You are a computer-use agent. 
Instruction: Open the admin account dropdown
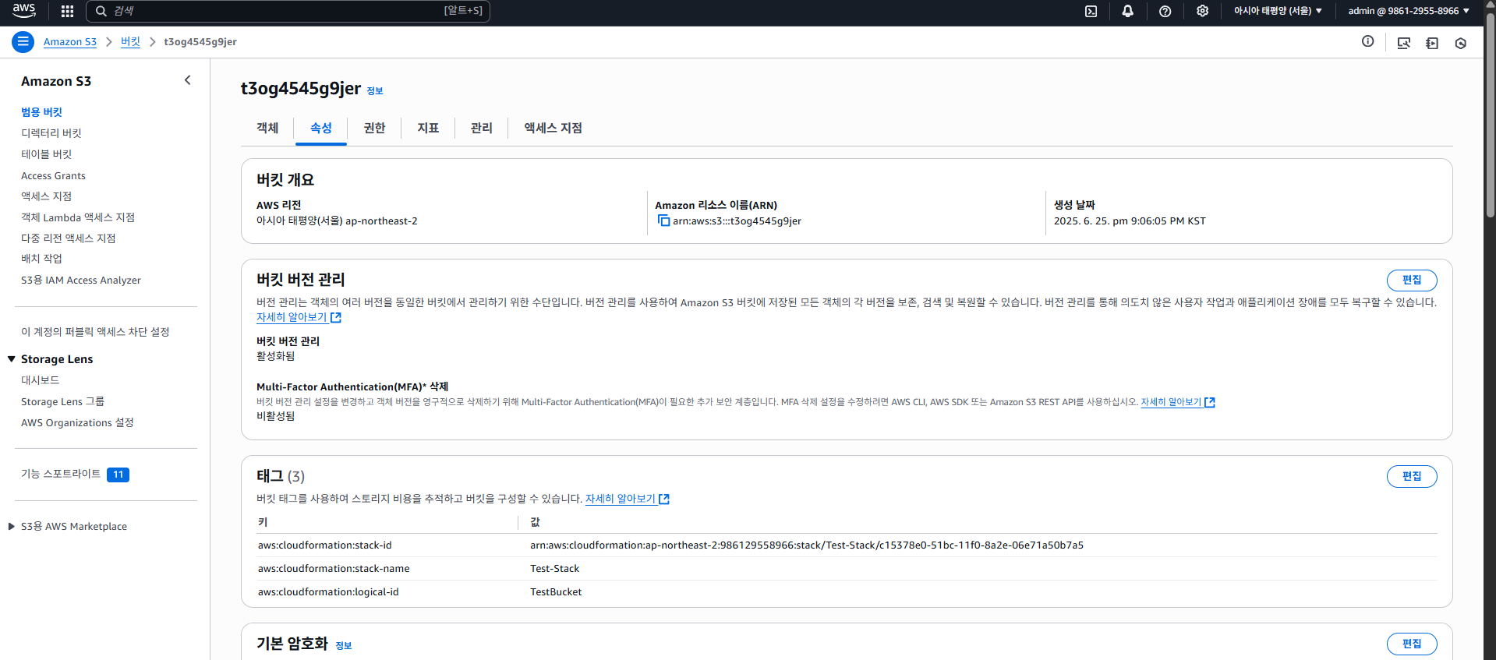point(1409,11)
